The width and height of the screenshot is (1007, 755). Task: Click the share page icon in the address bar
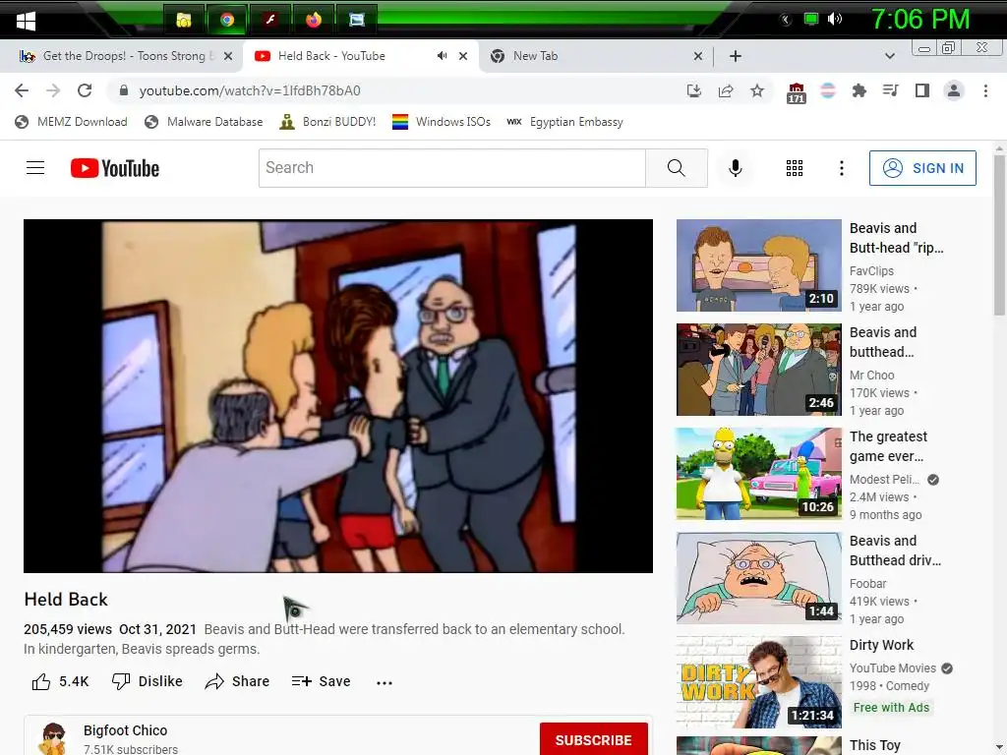(726, 90)
